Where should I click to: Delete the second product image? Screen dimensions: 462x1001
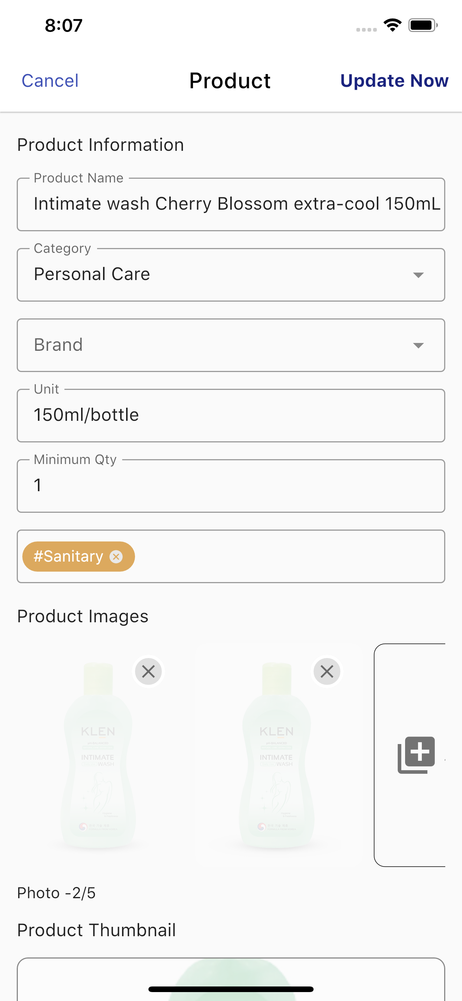[327, 671]
